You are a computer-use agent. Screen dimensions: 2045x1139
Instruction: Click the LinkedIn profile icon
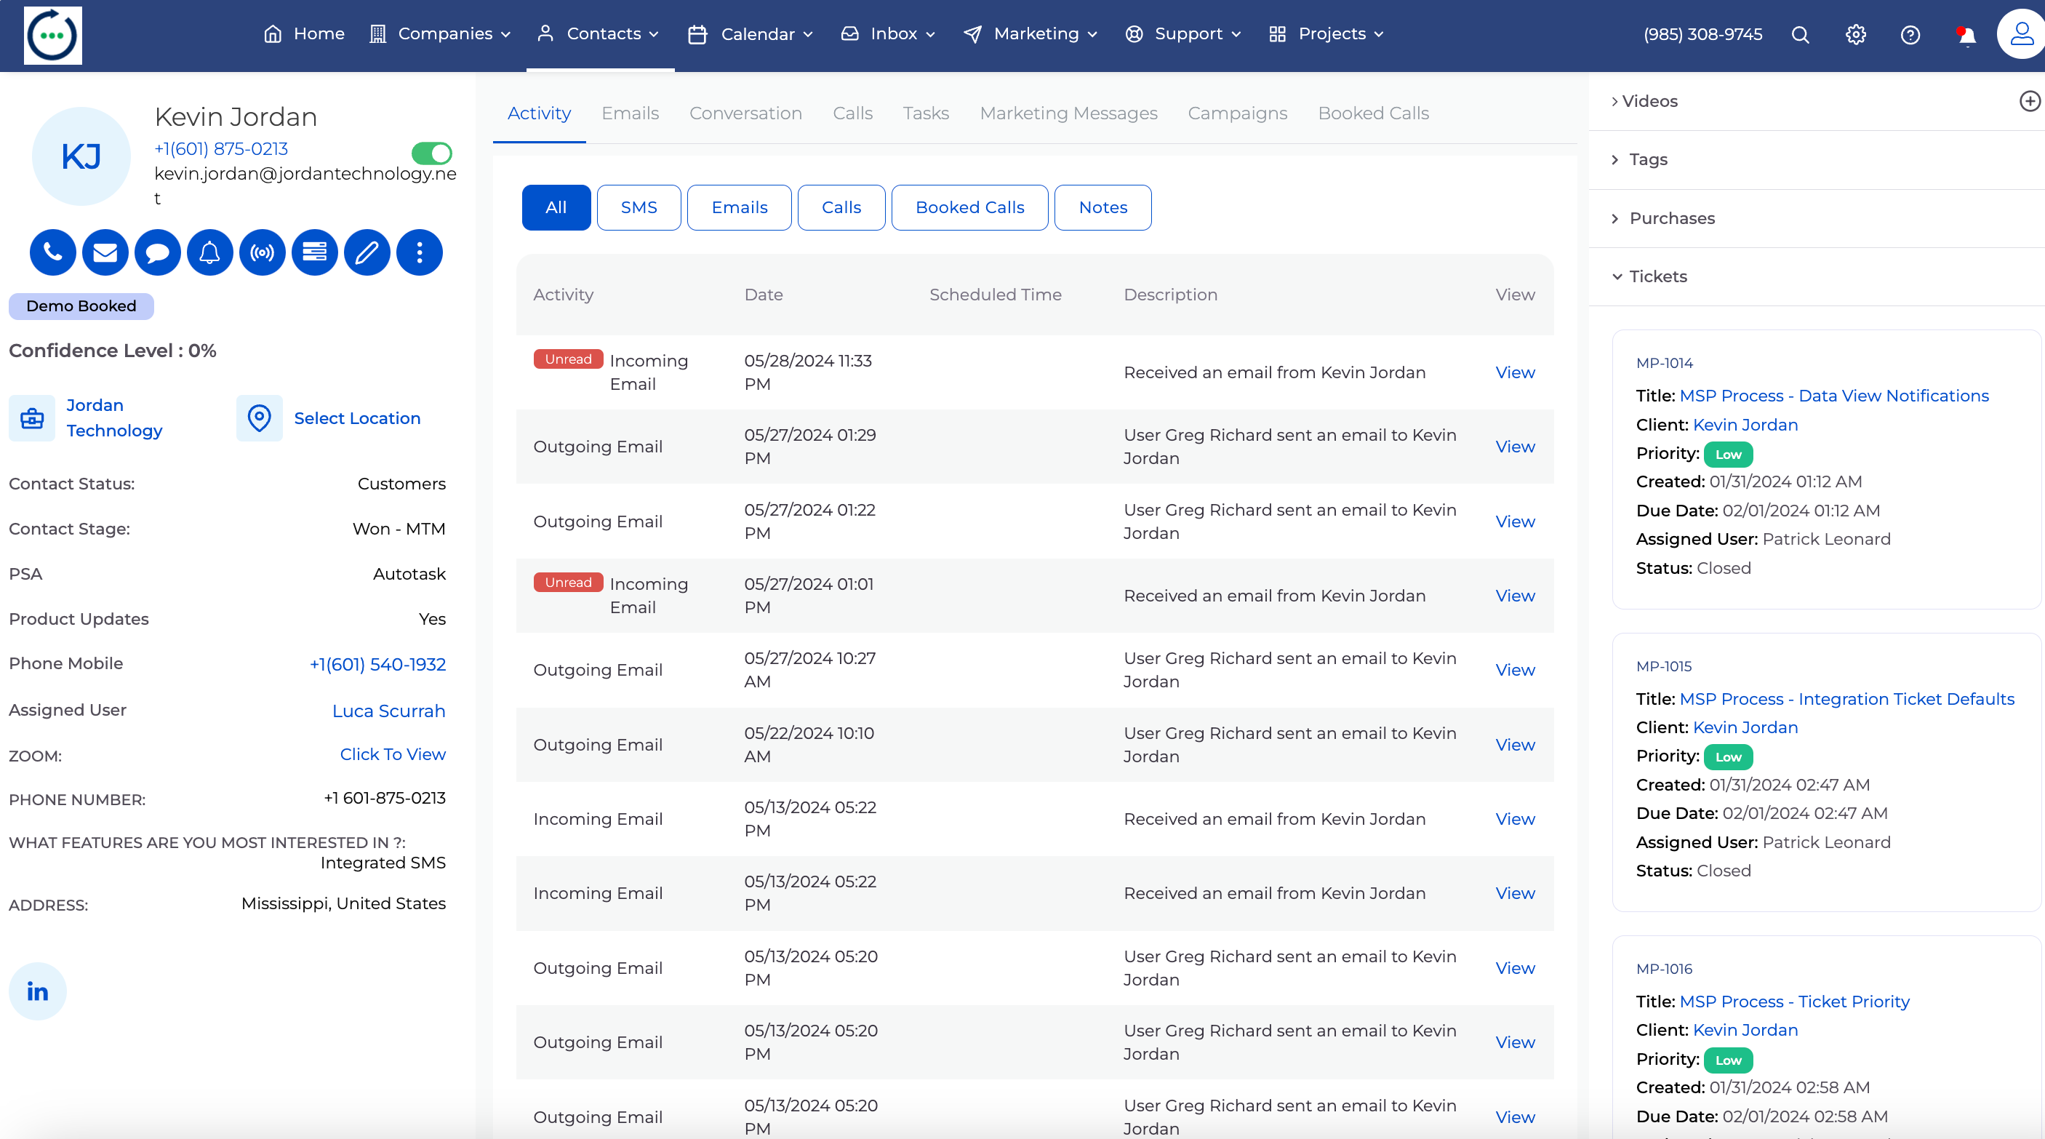37,991
